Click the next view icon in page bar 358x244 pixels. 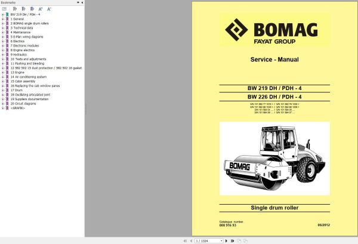(245, 241)
